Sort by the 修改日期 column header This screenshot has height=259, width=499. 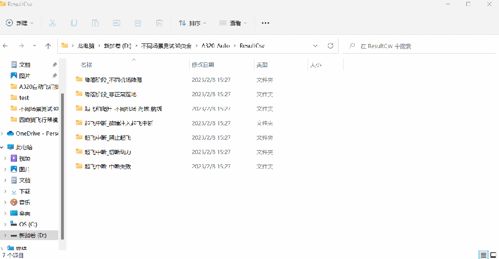coord(203,65)
